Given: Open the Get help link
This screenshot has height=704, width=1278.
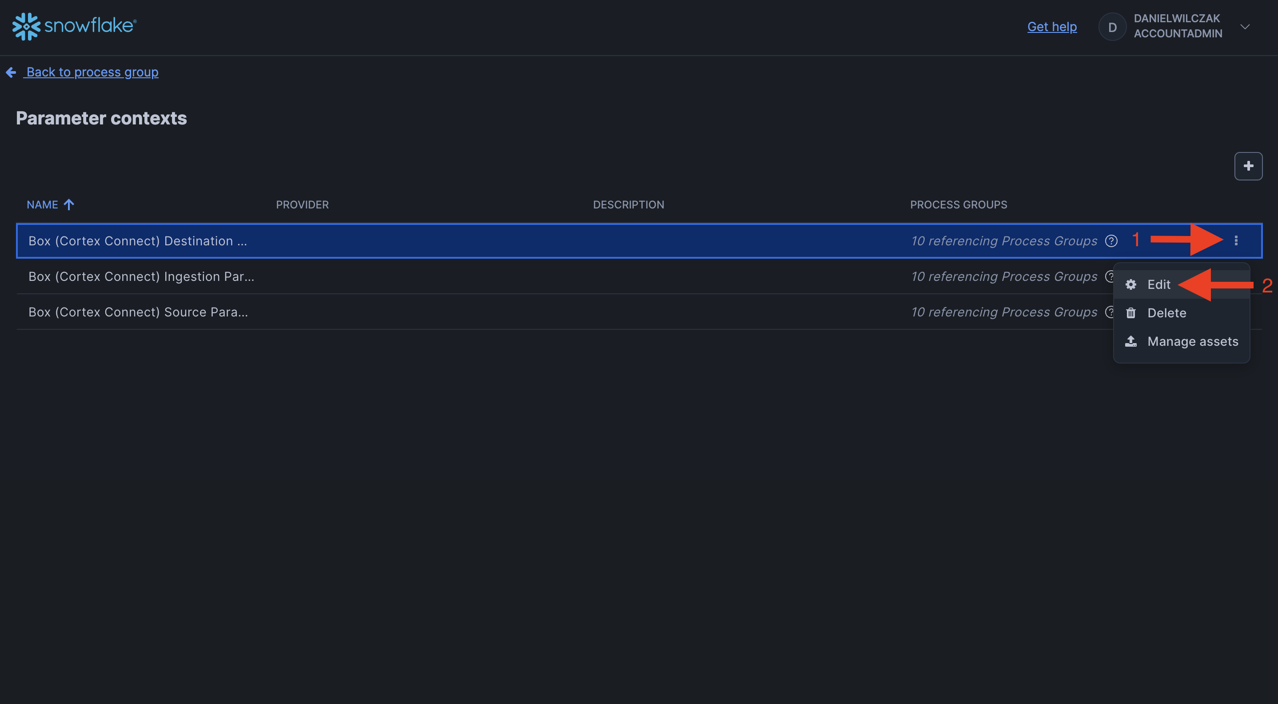Looking at the screenshot, I should pos(1052,27).
